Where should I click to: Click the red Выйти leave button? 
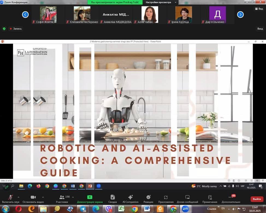257,199
